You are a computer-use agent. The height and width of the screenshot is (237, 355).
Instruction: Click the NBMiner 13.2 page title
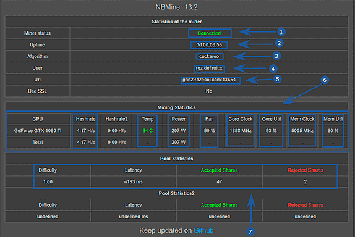pos(177,7)
